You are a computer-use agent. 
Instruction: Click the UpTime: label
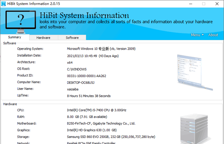(23, 96)
